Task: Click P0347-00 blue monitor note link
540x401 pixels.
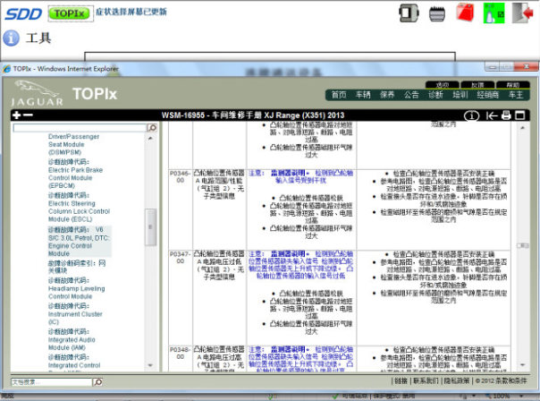Action: click(301, 265)
